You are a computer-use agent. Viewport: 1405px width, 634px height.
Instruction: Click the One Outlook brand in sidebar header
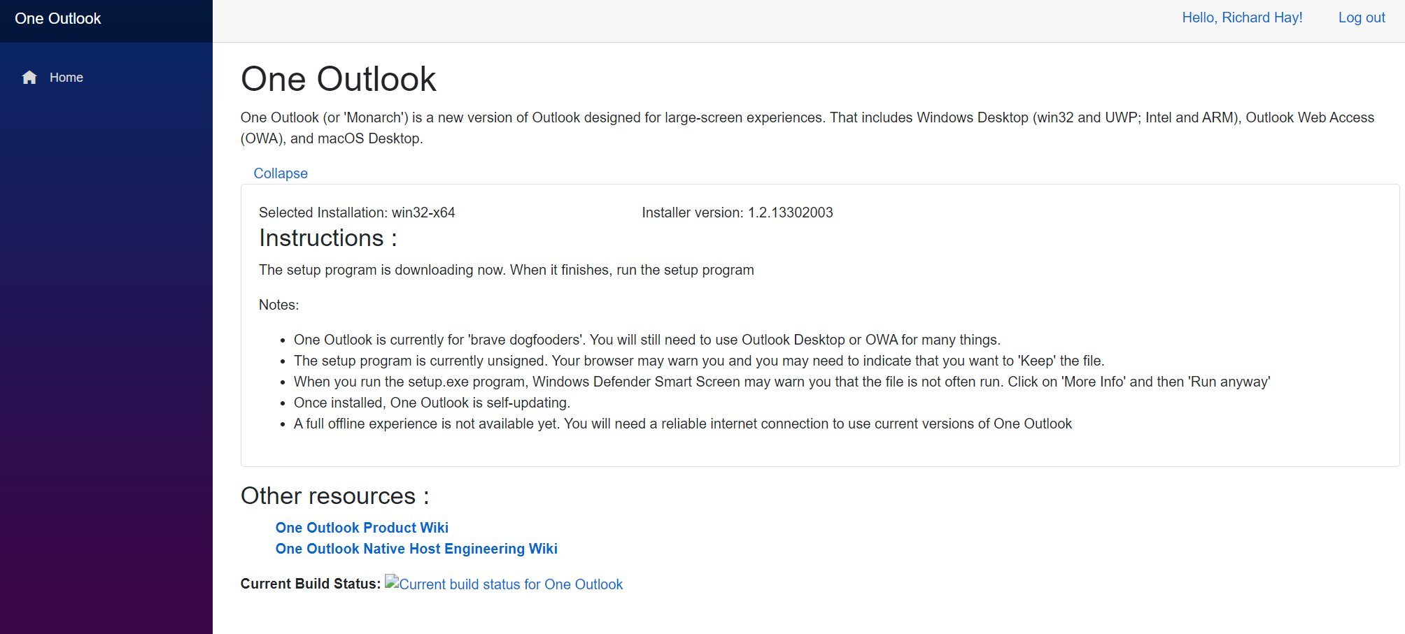coord(58,19)
